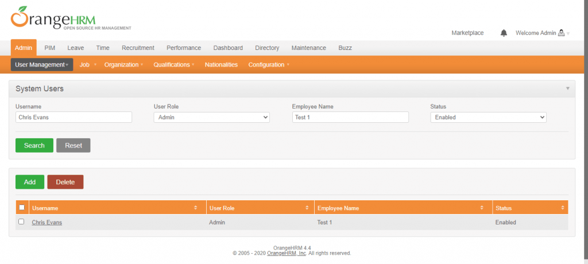Screen dimensions: 588x264
Task: Click the OrangeHRM logo
Action: click(71, 18)
